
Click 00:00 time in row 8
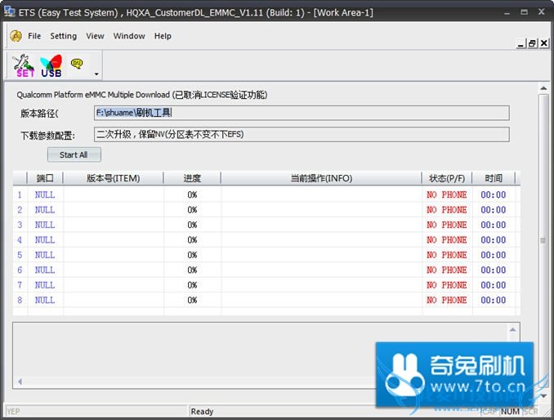[494, 300]
